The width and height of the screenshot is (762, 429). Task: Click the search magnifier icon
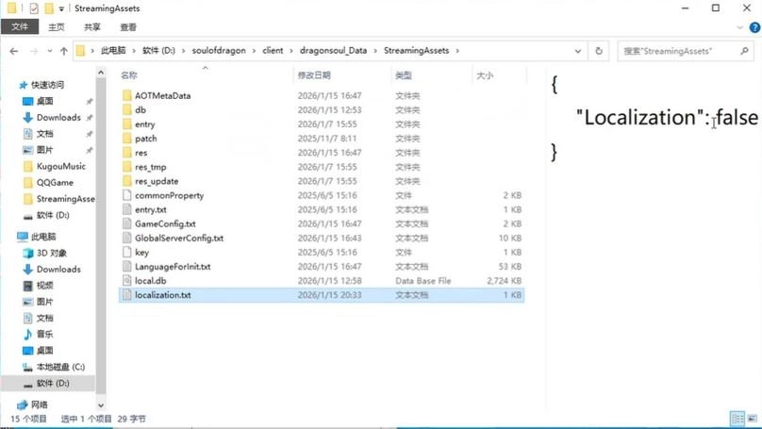tap(745, 51)
